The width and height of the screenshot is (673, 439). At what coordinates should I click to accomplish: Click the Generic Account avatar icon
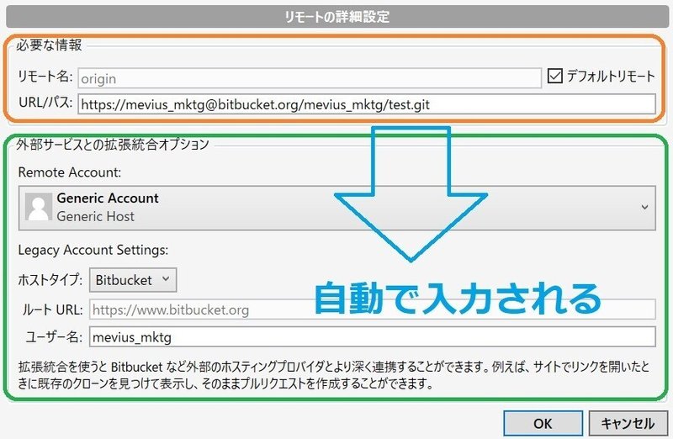pos(39,207)
